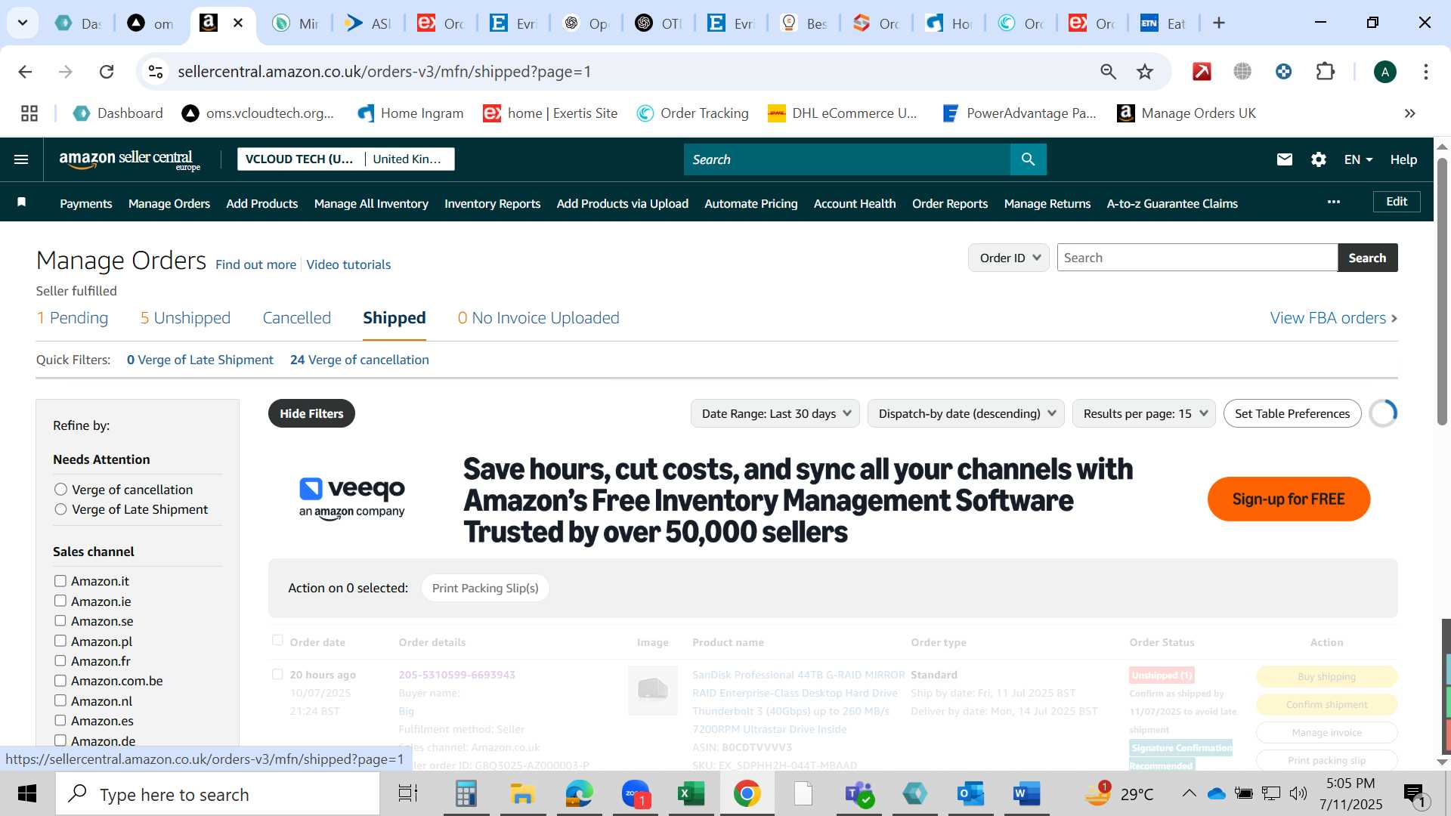Image resolution: width=1451 pixels, height=816 pixels.
Task: Check the Amazon.nl sales channel
Action: tap(60, 700)
